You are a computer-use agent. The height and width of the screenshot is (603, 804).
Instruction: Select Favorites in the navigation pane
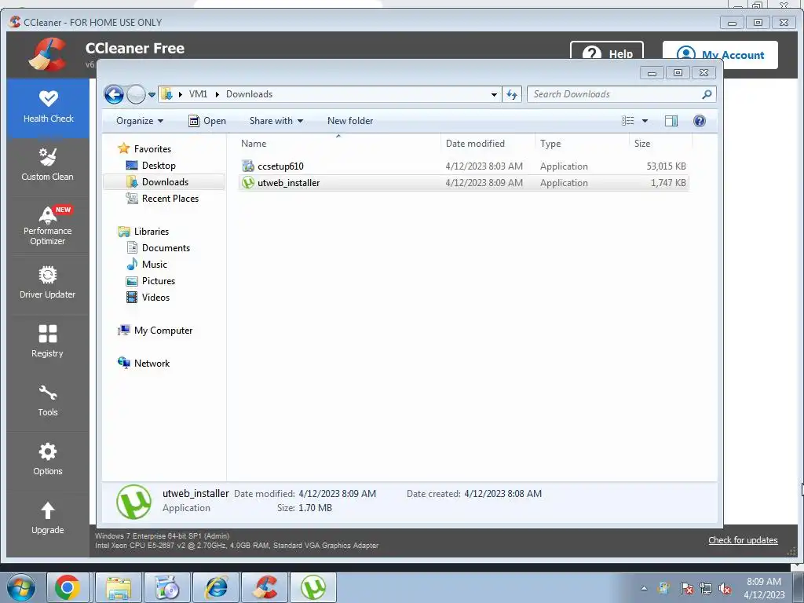coord(152,148)
